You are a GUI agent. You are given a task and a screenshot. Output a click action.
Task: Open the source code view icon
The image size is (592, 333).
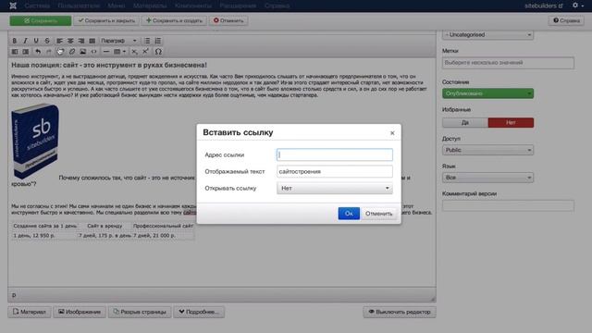[93, 52]
